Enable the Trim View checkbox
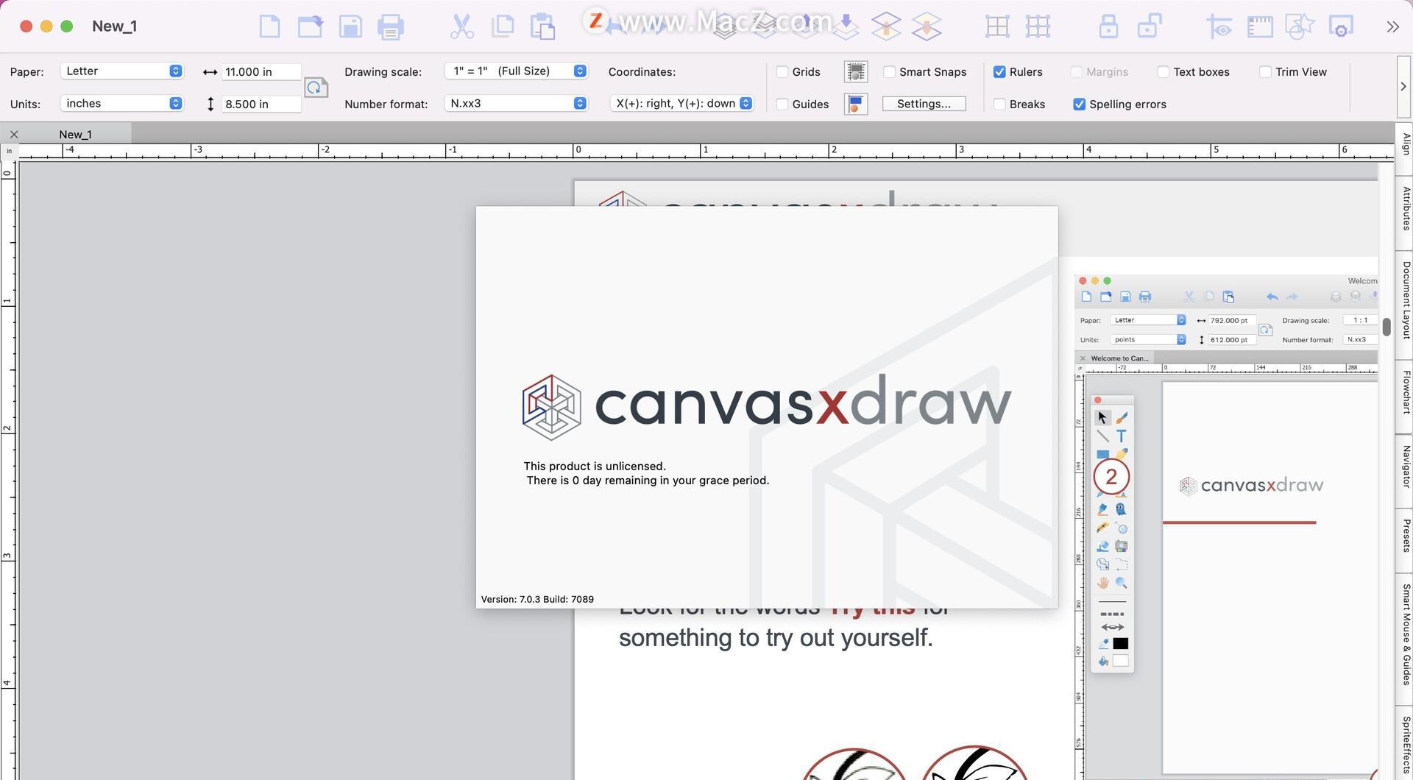This screenshot has height=780, width=1413. [1265, 71]
